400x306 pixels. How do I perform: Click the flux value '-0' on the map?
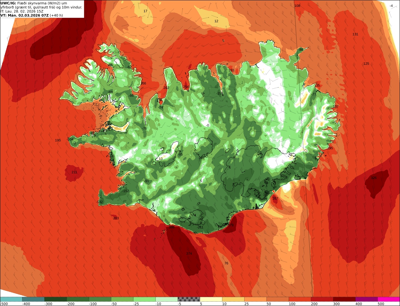(207, 125)
